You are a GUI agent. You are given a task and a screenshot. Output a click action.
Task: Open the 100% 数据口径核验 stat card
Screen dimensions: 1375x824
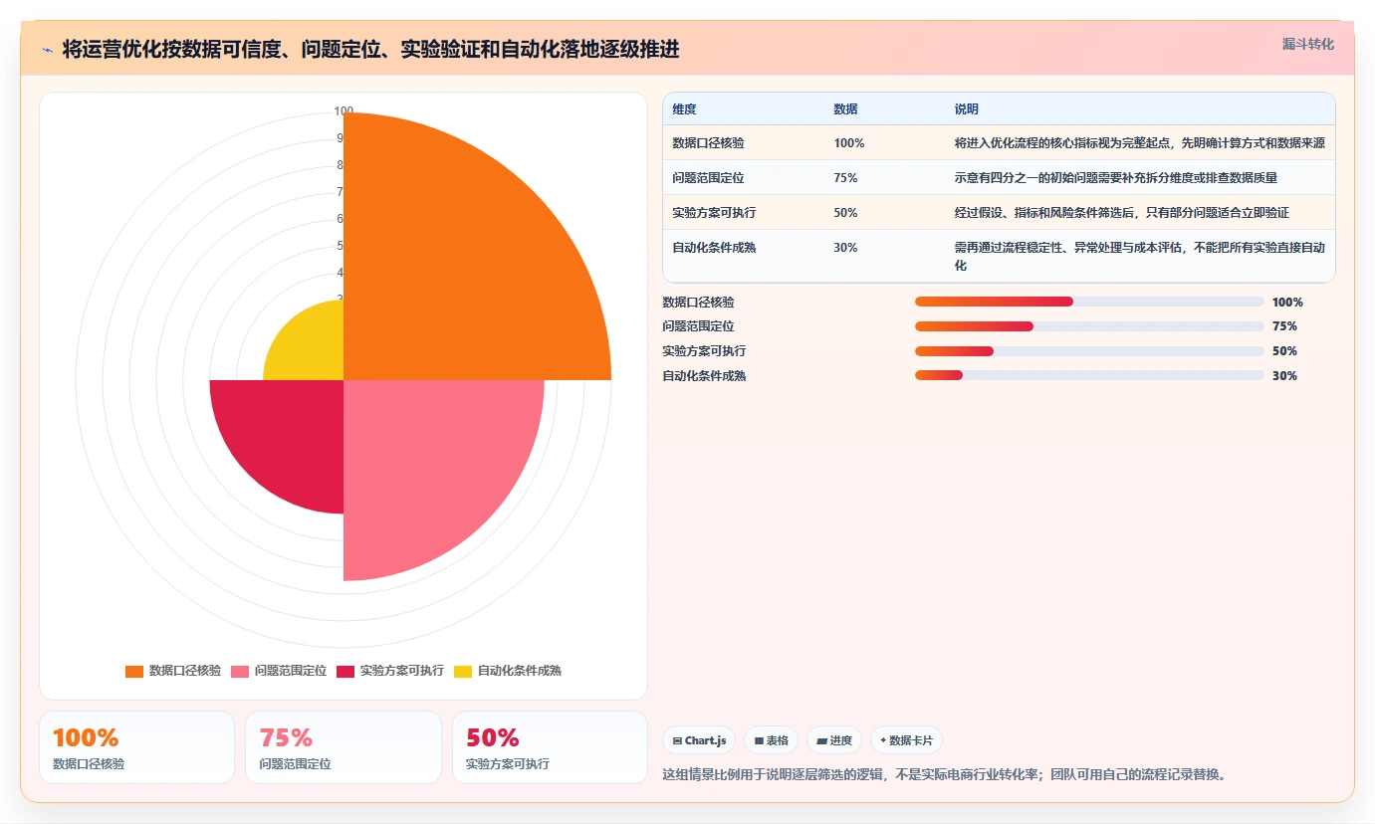tap(136, 747)
